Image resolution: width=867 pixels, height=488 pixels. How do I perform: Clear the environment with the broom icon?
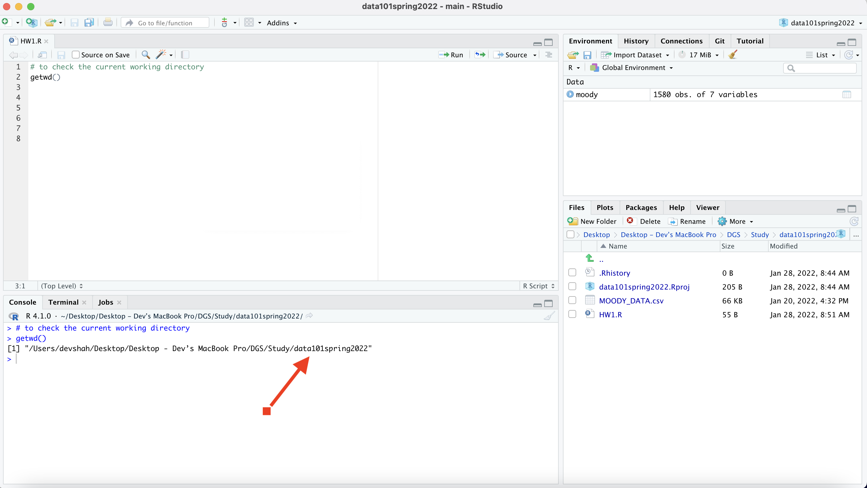point(732,55)
